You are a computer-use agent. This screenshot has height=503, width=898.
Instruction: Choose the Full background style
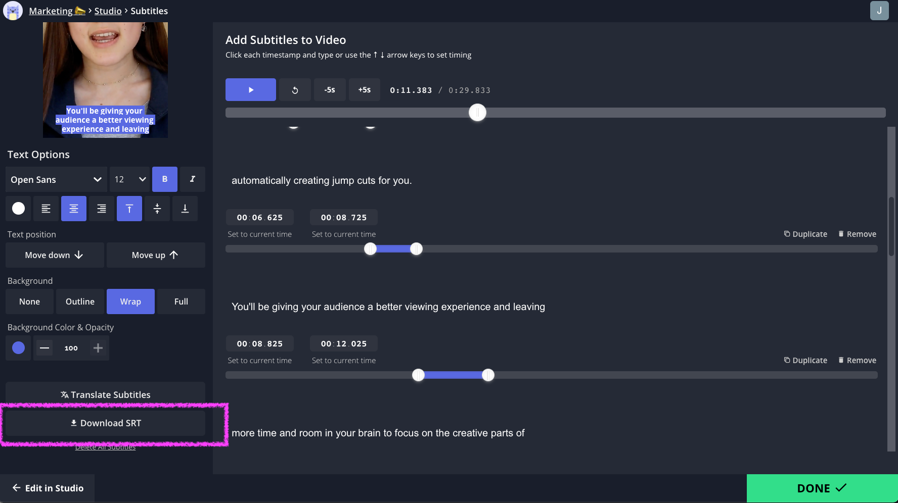tap(181, 301)
